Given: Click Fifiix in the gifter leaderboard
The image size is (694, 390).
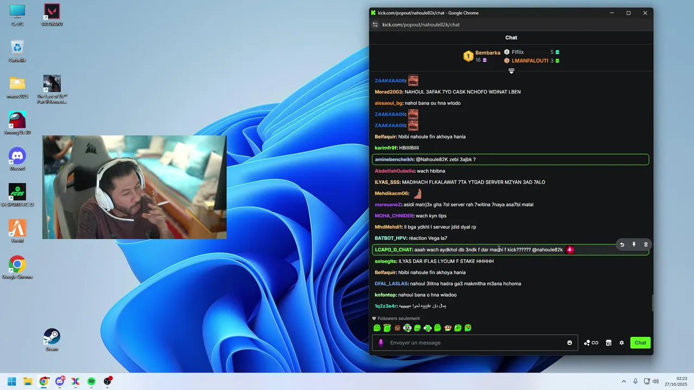Looking at the screenshot, I should click(518, 52).
